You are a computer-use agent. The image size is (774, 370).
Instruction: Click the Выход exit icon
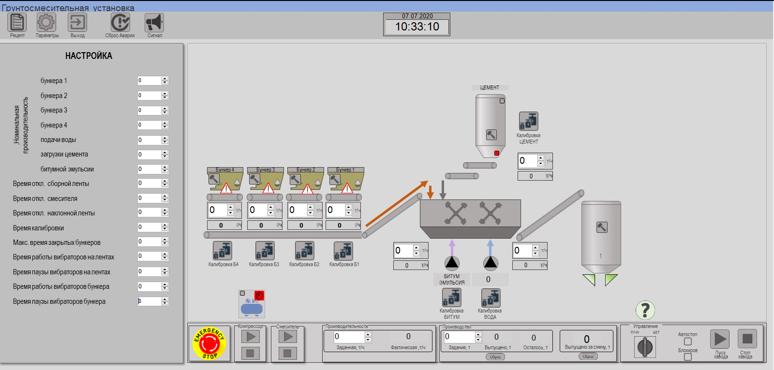(77, 23)
